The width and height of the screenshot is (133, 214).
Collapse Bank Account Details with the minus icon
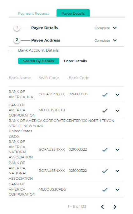(x=11, y=50)
